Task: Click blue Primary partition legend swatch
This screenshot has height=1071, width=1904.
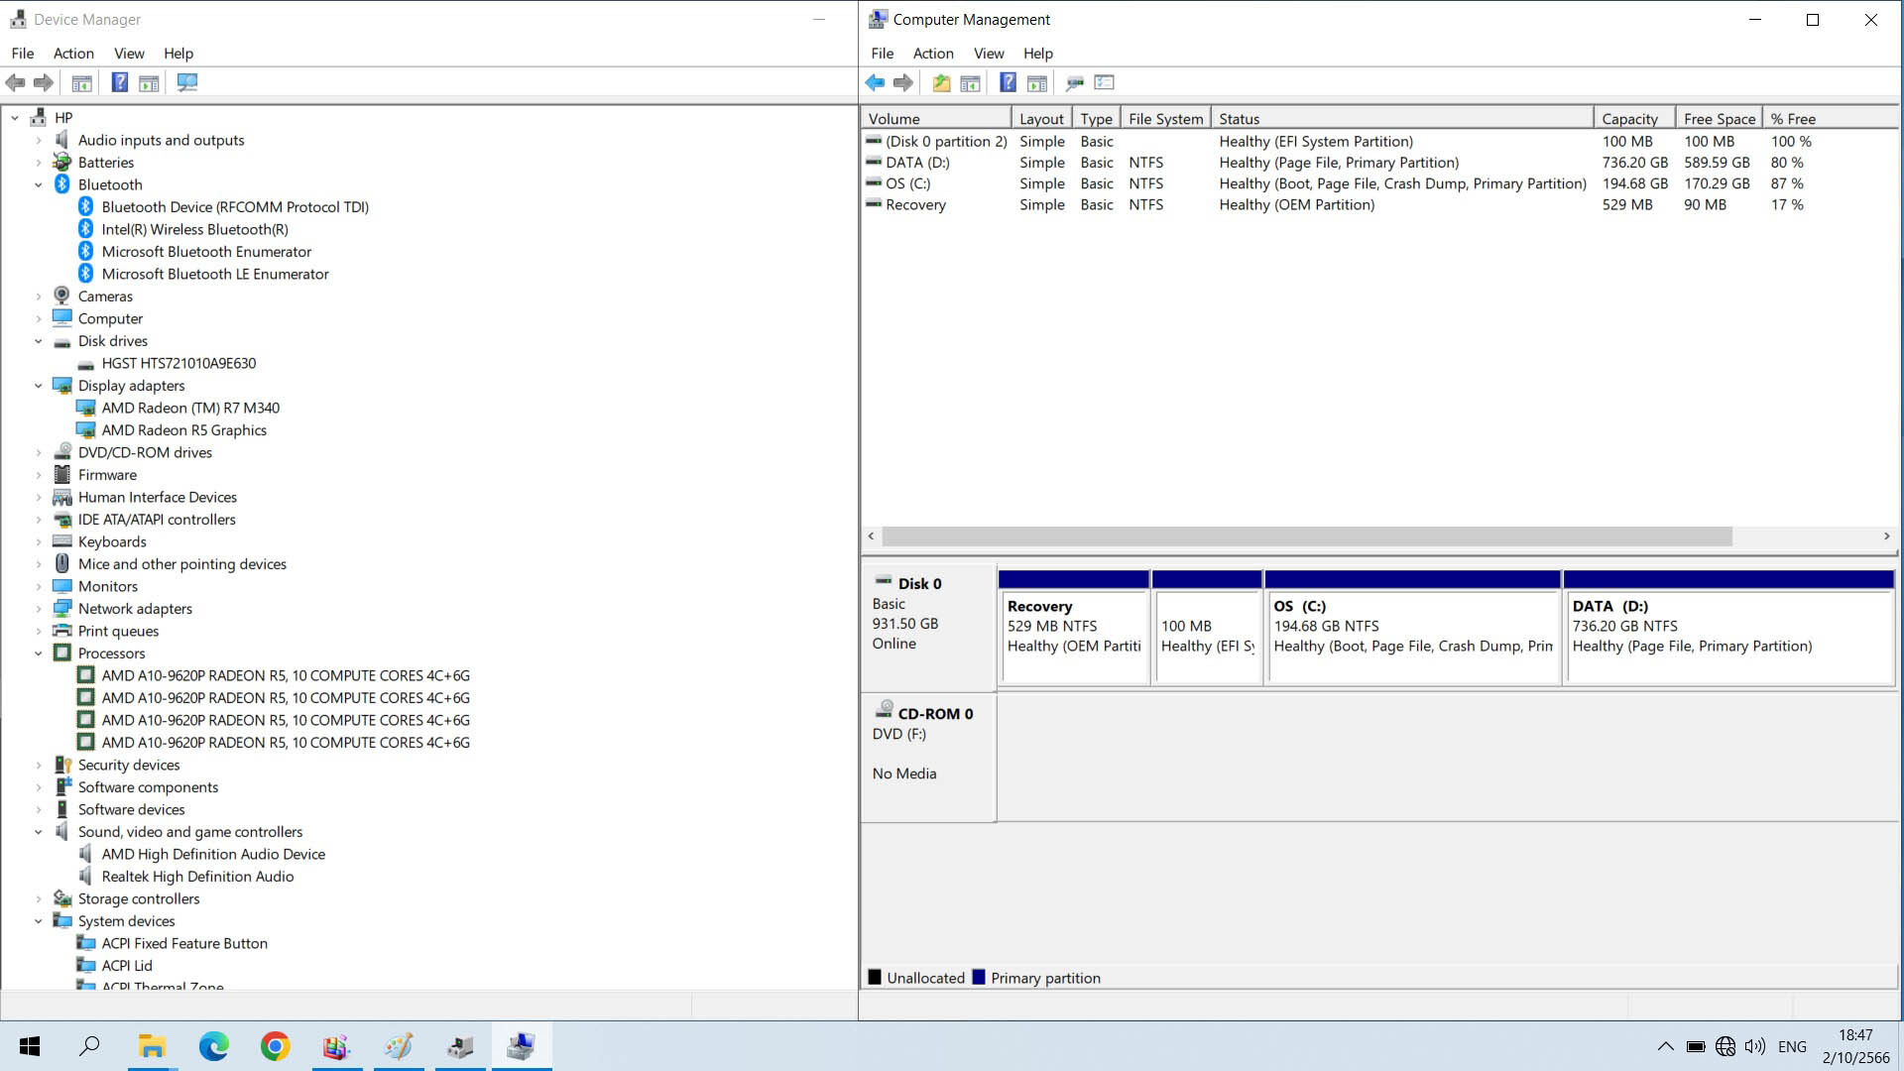Action: coord(979,978)
